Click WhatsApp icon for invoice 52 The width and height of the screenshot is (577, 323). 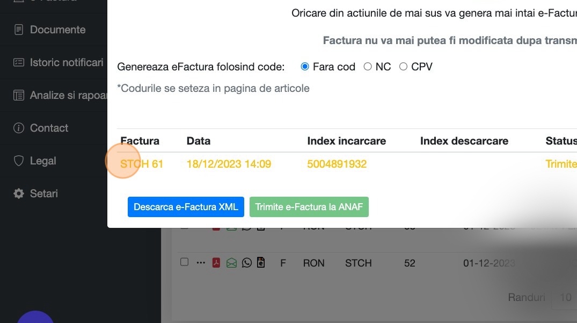click(246, 263)
